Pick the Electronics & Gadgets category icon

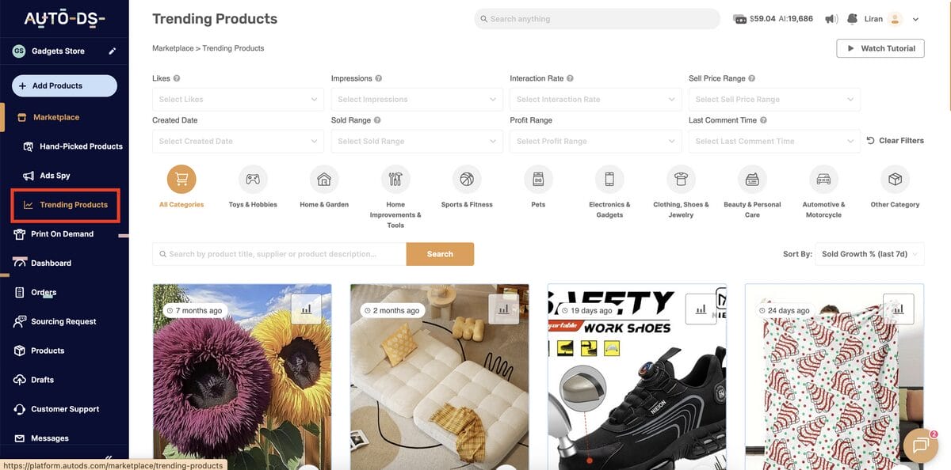click(609, 180)
